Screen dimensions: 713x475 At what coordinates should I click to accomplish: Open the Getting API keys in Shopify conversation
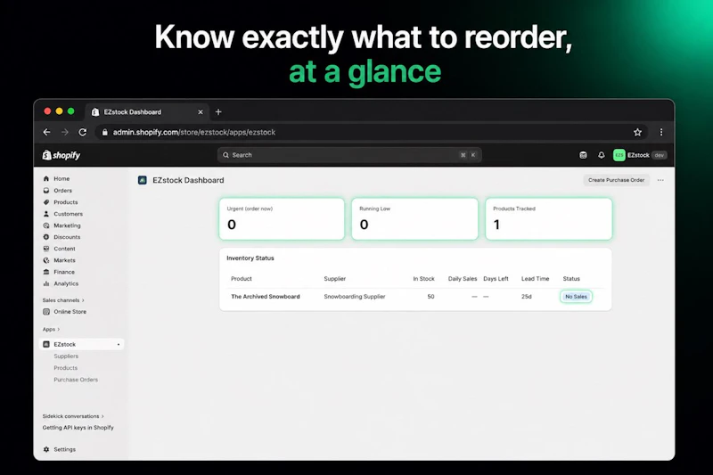tap(78, 428)
